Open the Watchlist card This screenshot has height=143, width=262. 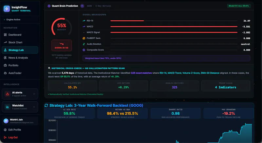point(20,107)
